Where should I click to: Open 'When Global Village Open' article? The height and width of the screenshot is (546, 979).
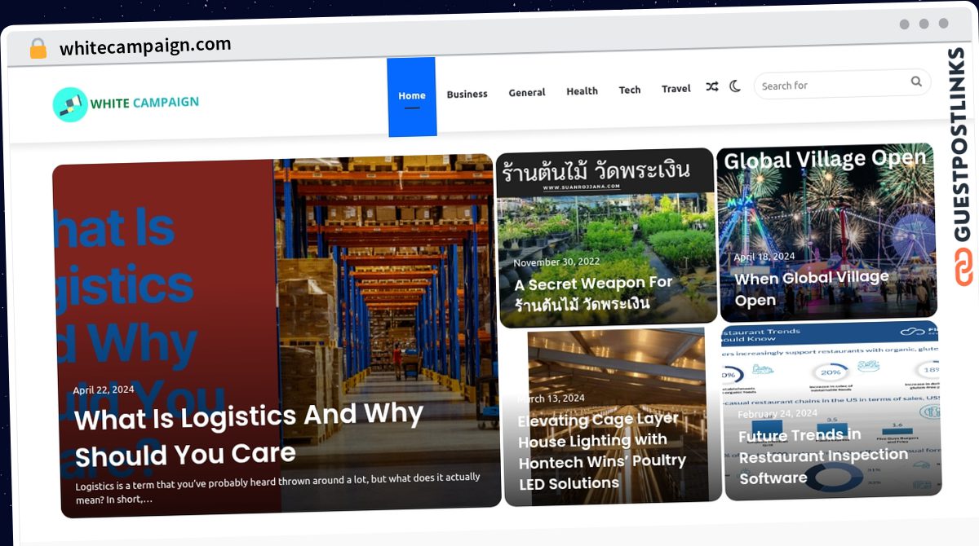(812, 288)
